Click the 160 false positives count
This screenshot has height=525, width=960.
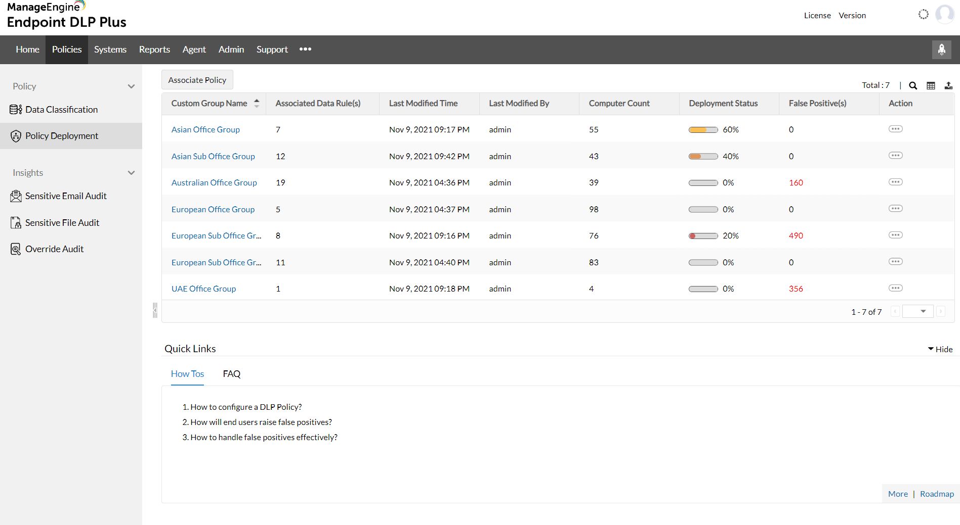[796, 182]
